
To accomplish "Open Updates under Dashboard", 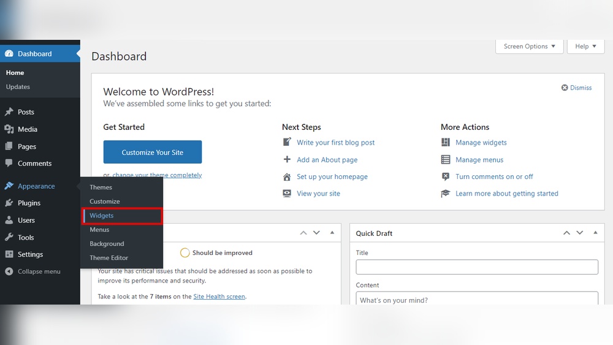I will pyautogui.click(x=18, y=87).
